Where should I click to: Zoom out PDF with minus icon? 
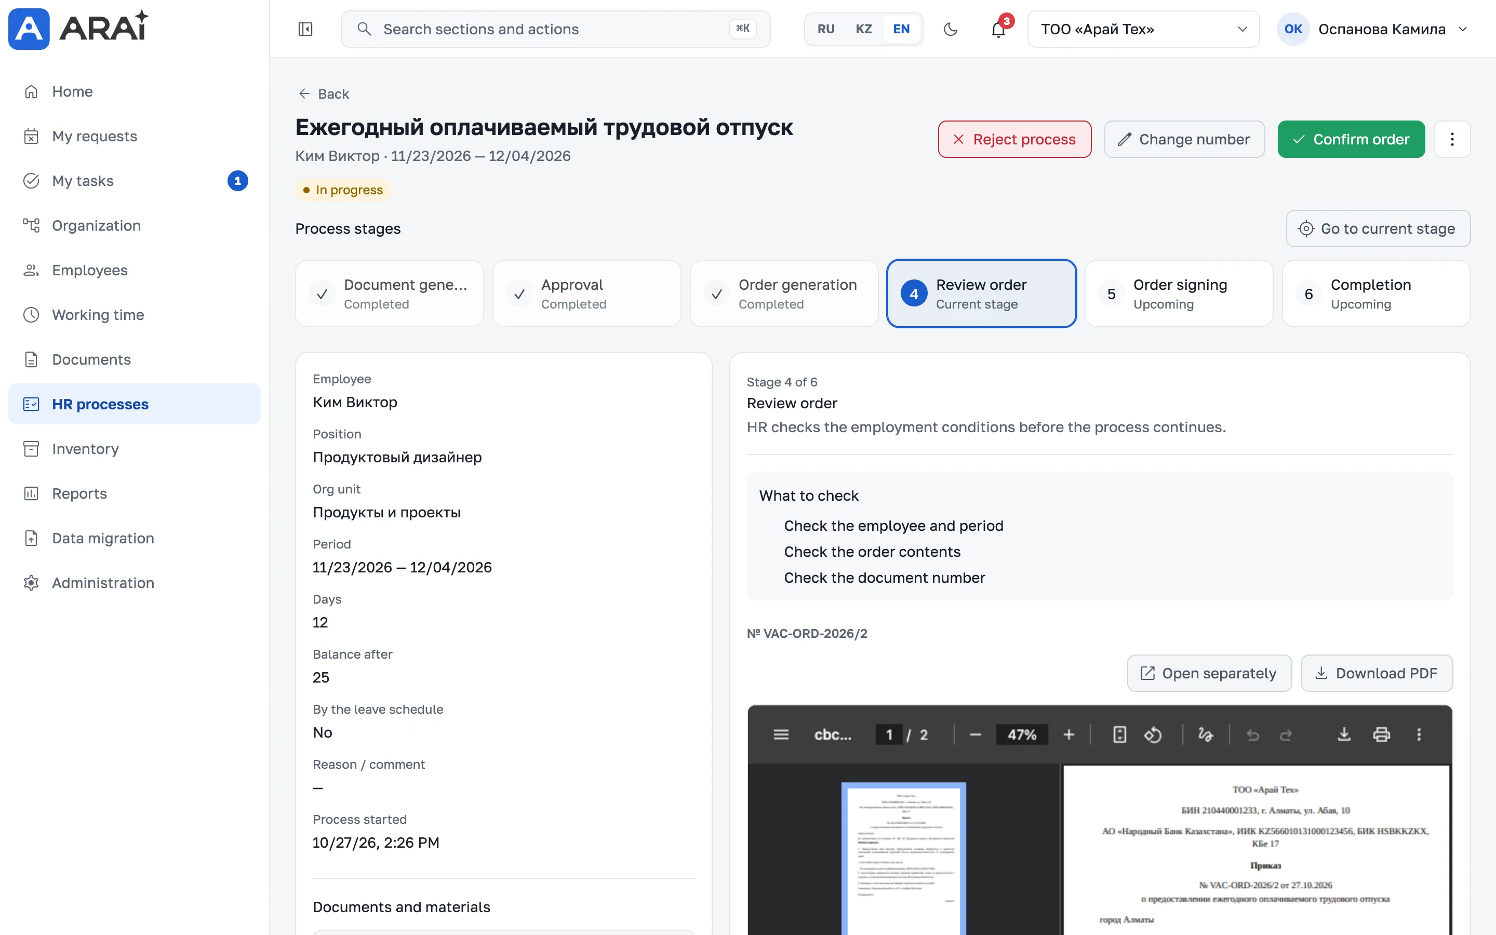click(x=976, y=734)
